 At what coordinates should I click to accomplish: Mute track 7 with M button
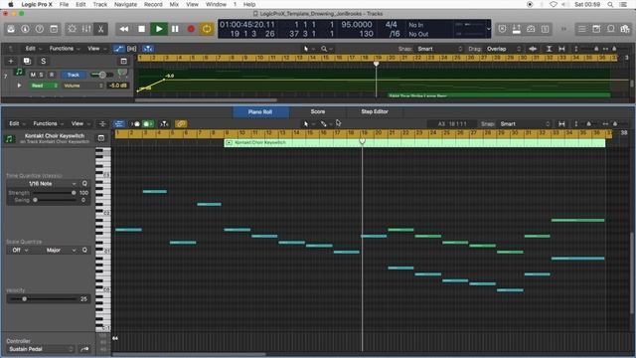tap(33, 75)
